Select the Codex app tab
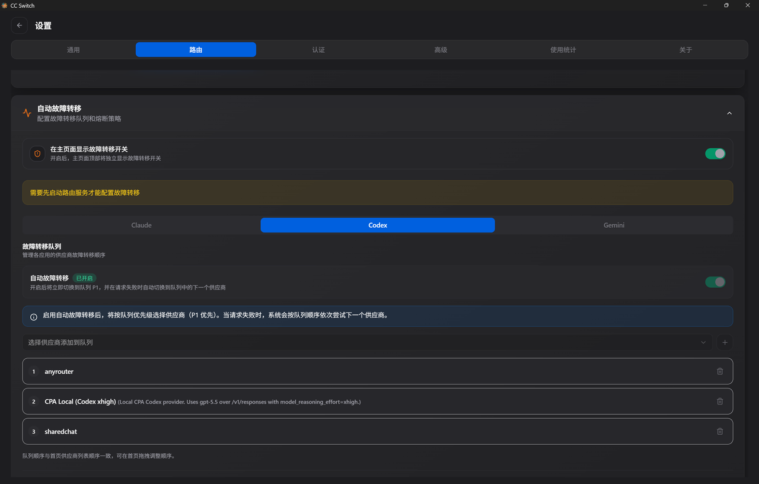Image resolution: width=759 pixels, height=484 pixels. pyautogui.click(x=378, y=225)
